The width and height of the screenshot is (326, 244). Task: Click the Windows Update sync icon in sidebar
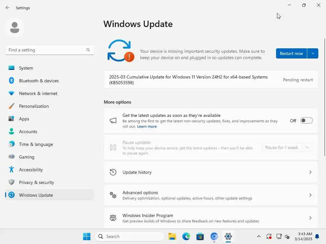[11, 195]
